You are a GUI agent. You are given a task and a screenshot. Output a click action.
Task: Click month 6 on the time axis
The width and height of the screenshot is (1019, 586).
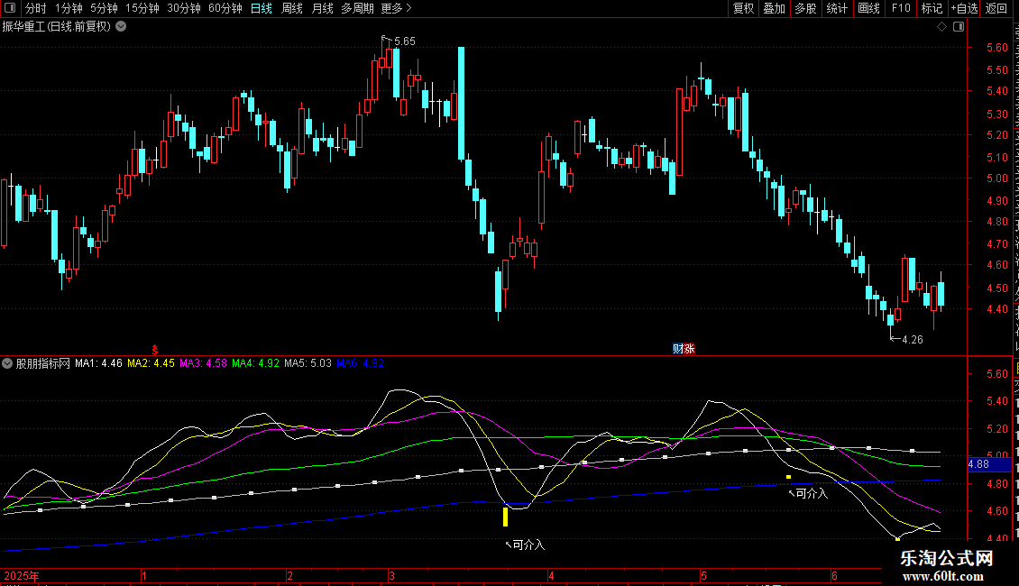(x=834, y=575)
